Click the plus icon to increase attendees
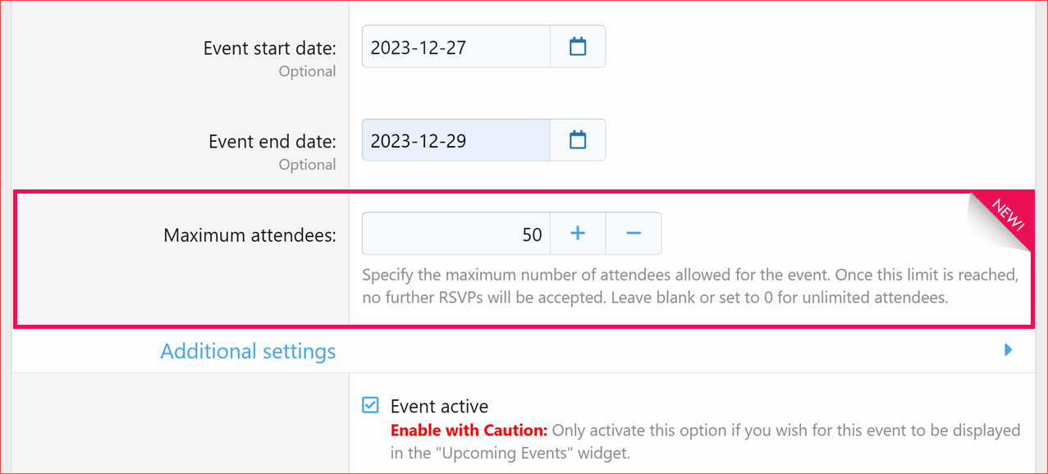1048x474 pixels. pyautogui.click(x=577, y=233)
